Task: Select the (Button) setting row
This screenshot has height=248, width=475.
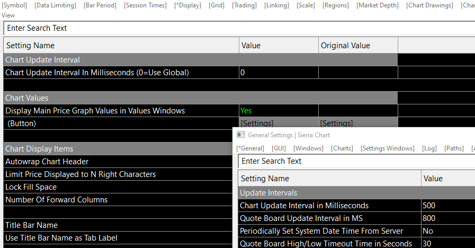Action: click(x=121, y=123)
